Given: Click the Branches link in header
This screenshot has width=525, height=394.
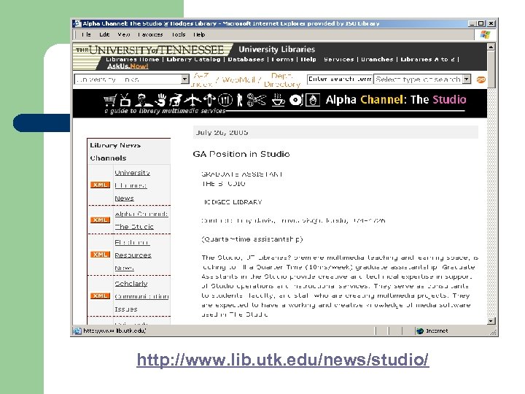Looking at the screenshot, I should (x=377, y=59).
